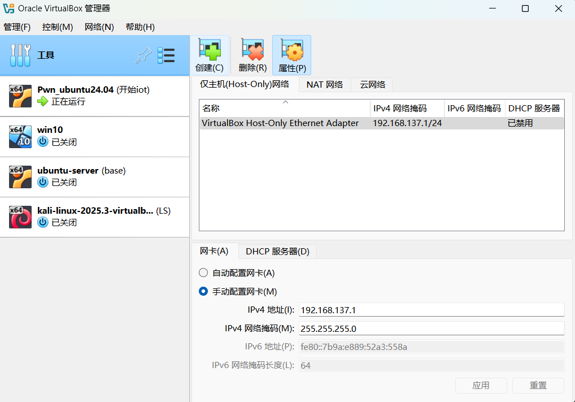Click the IPv4 address input field
Image resolution: width=575 pixels, height=402 pixels.
coord(431,310)
